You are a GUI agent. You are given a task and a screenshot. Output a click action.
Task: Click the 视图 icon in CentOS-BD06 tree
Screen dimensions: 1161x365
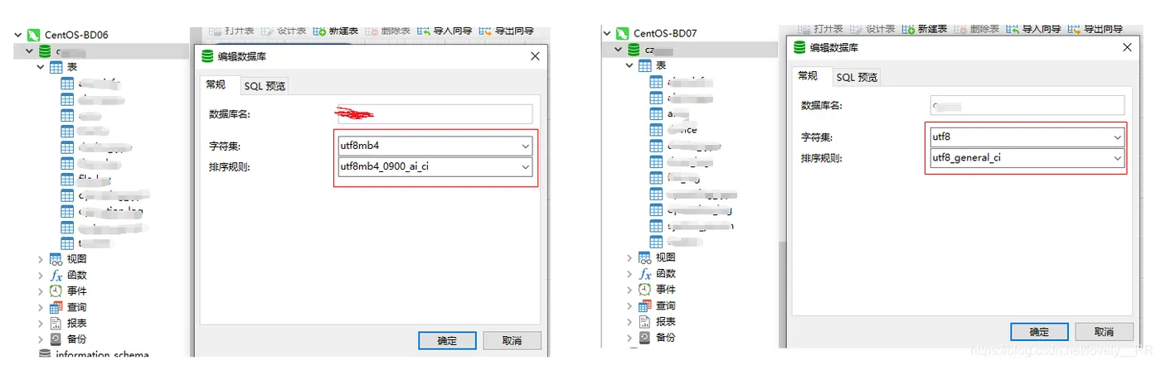click(x=56, y=259)
